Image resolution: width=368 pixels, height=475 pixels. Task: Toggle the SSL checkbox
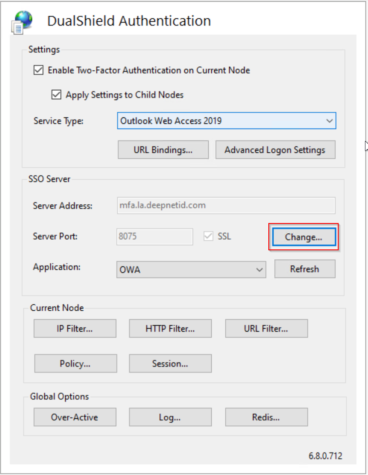point(209,237)
